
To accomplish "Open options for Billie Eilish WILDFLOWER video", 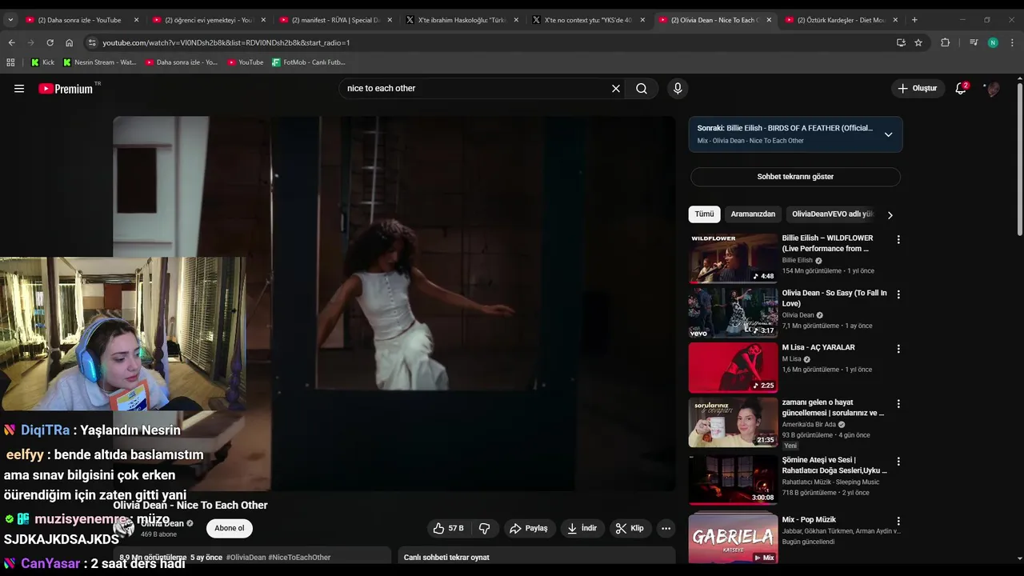I will click(898, 239).
